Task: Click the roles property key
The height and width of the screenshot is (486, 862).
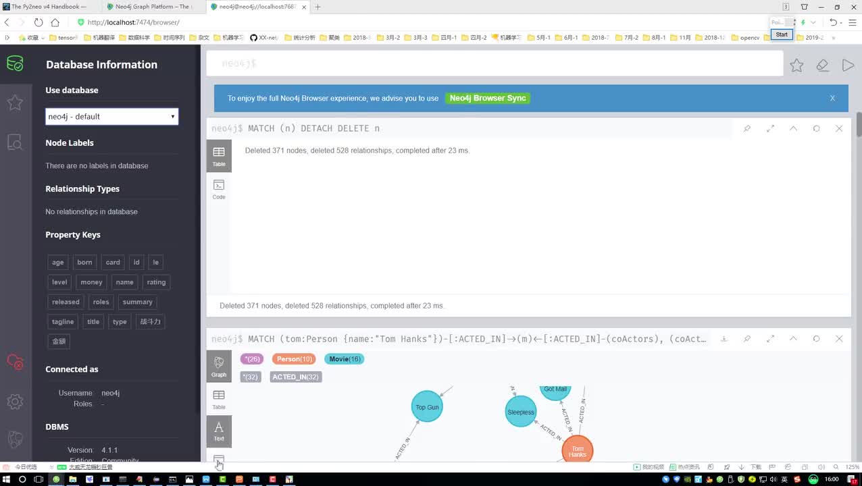Action: [101, 302]
